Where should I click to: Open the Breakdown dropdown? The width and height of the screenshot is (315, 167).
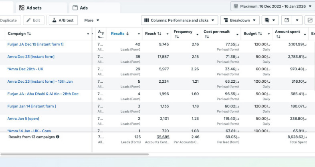pos(240,20)
